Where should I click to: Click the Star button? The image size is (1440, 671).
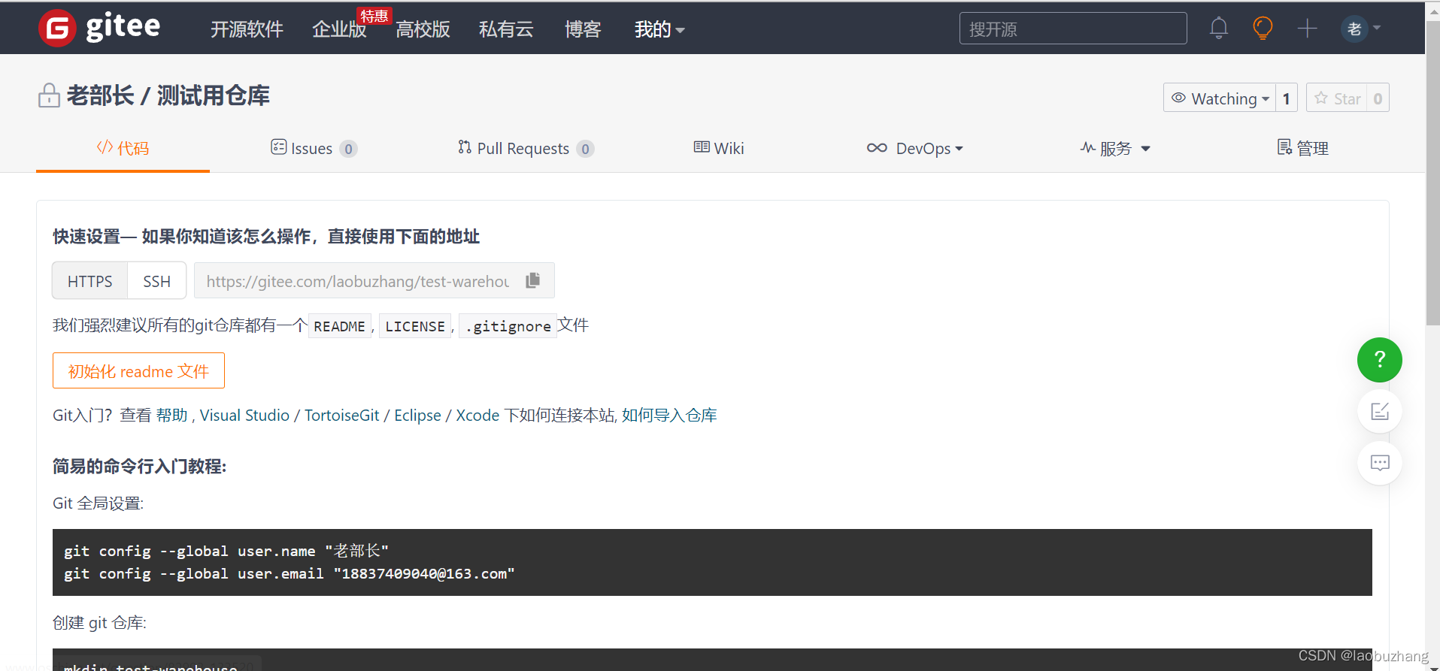pos(1336,98)
